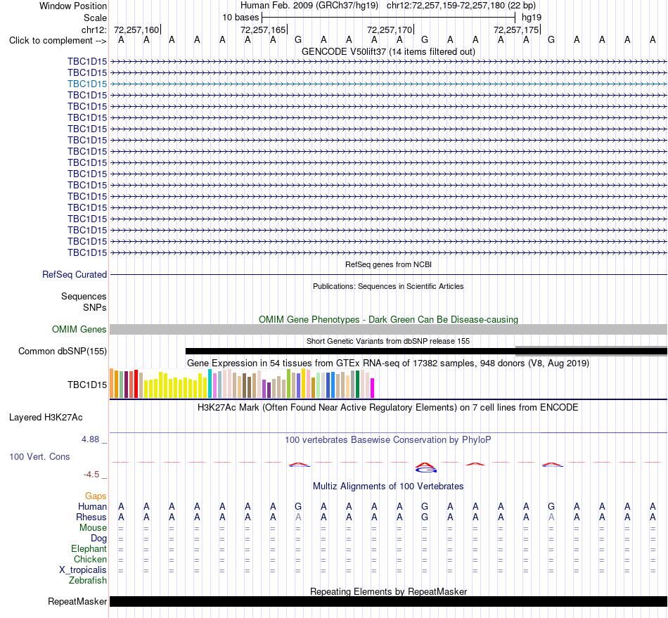Screen dimensions: 668x618
Task: Click the 72,257,165 ruler position label
Action: 263,30
